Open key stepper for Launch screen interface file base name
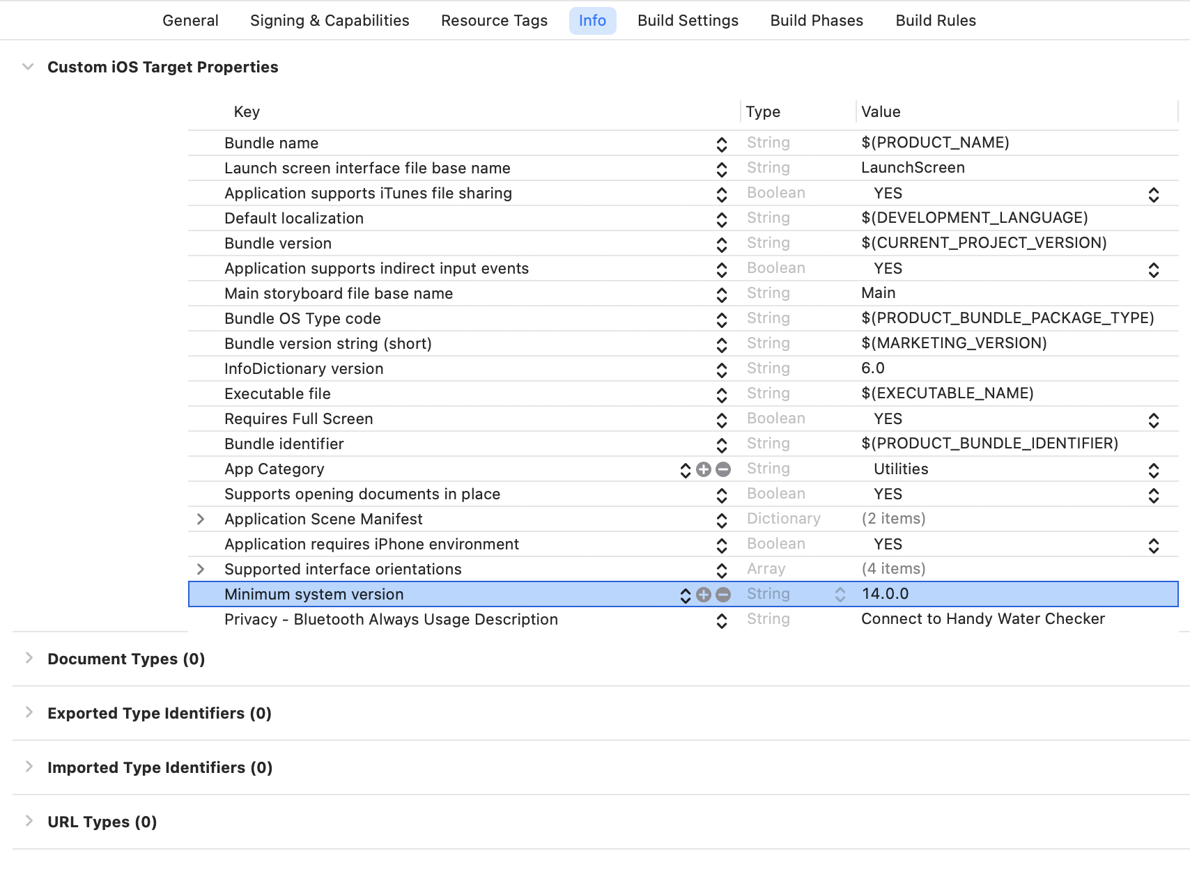1190x876 pixels. pos(722,169)
